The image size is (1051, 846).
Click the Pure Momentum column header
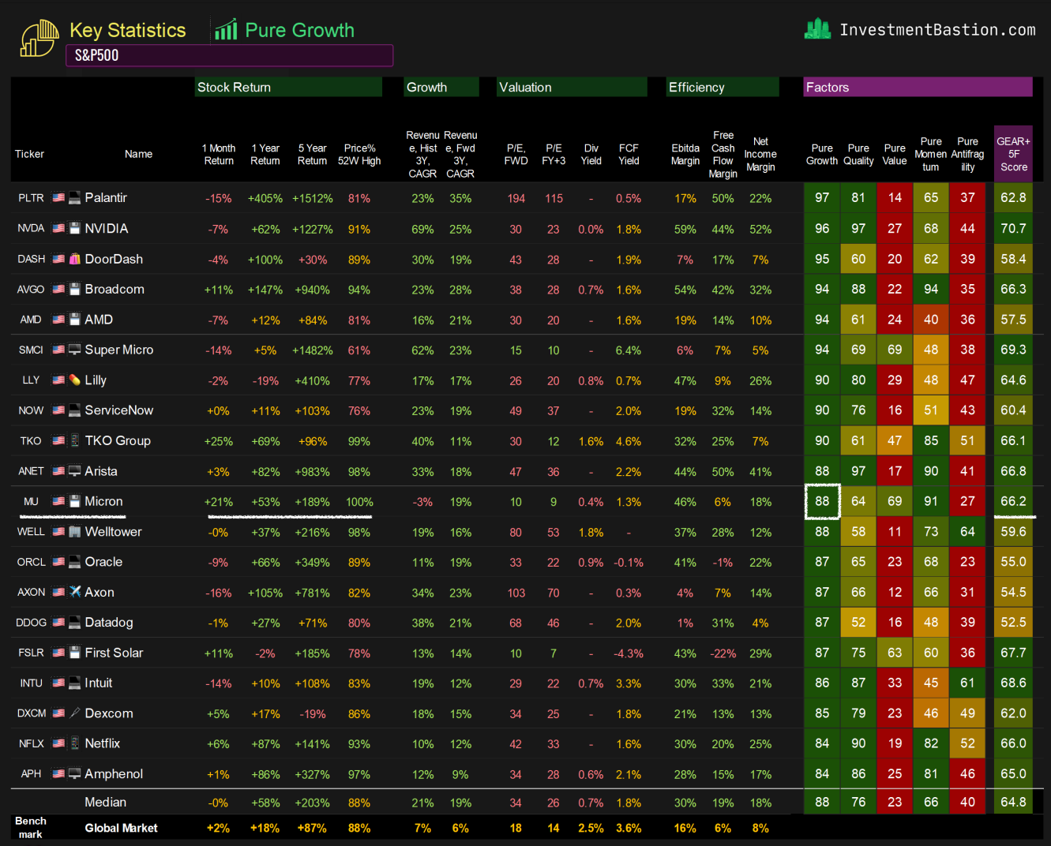pyautogui.click(x=931, y=154)
